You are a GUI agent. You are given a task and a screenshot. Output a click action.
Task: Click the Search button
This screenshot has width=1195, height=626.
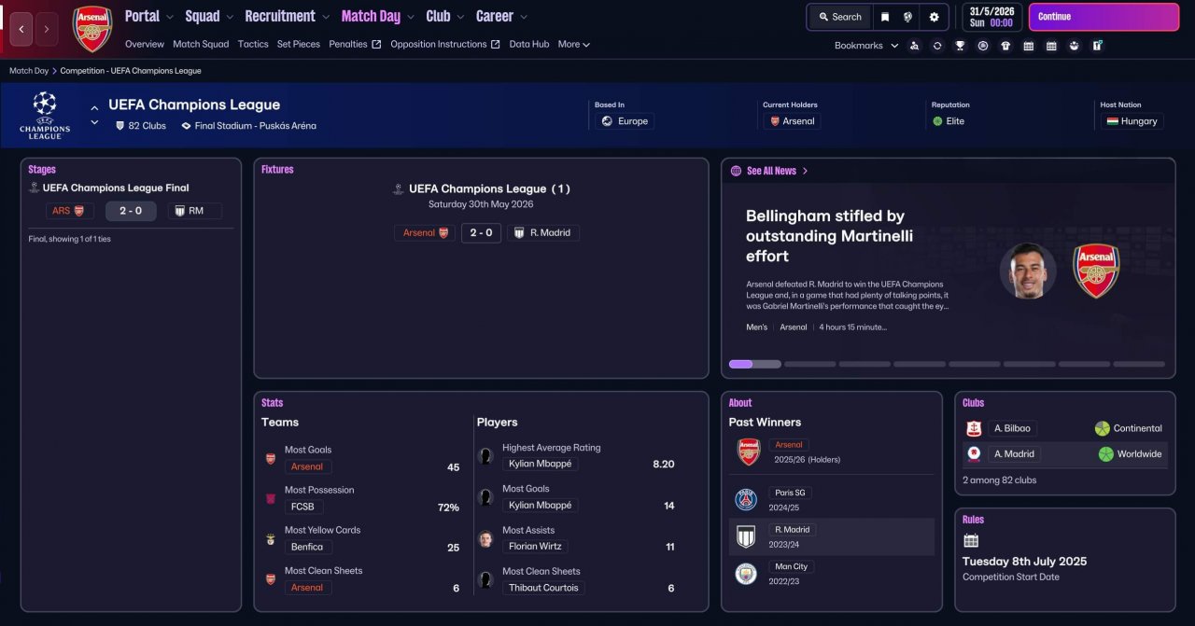click(839, 17)
